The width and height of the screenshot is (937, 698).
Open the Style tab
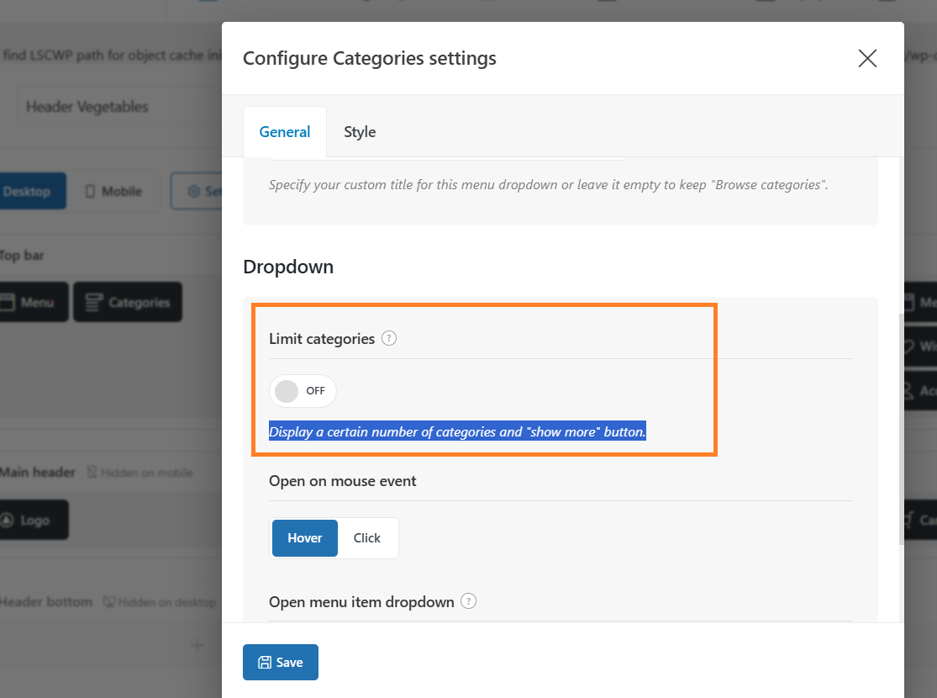[x=360, y=131]
